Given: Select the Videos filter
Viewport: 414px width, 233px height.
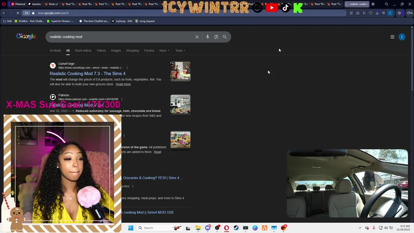Looking at the screenshot, I should (x=101, y=50).
